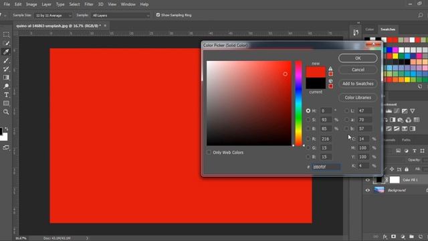Open the History panel icon
Screen dimensions: 428x241
tap(356, 33)
